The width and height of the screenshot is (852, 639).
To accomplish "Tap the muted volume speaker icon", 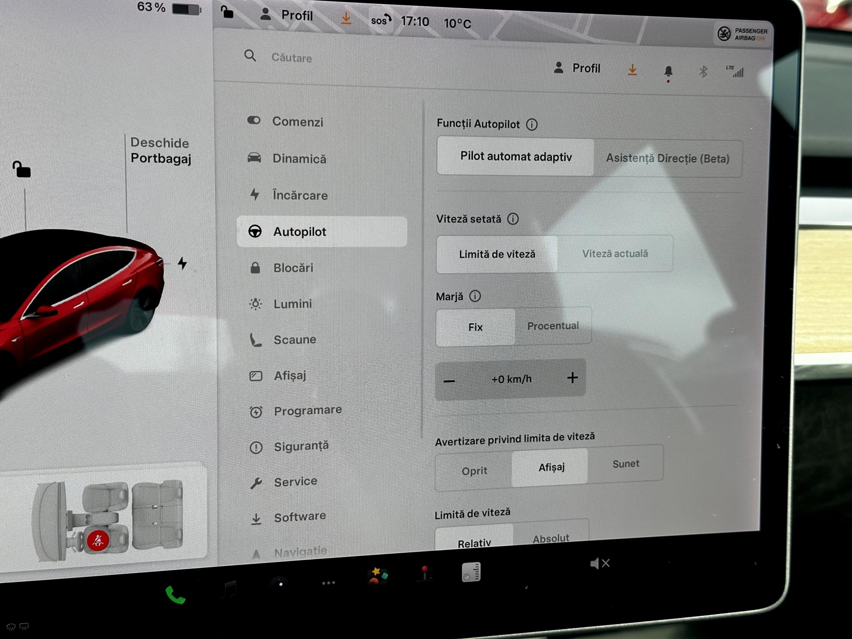I will click(x=600, y=564).
